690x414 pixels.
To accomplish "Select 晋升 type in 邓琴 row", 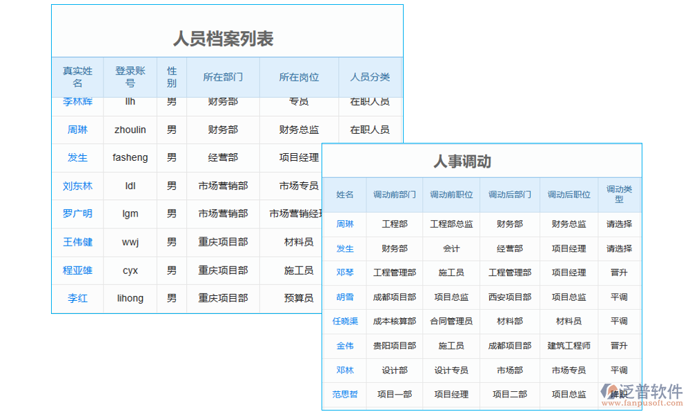I will click(x=619, y=273).
